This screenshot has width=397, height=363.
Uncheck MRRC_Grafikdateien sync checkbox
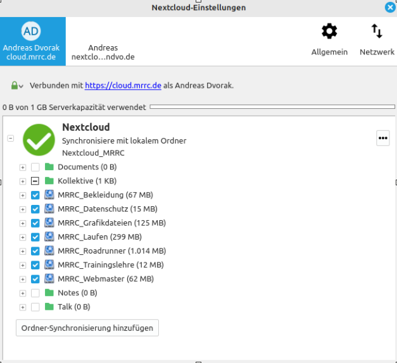tap(35, 223)
